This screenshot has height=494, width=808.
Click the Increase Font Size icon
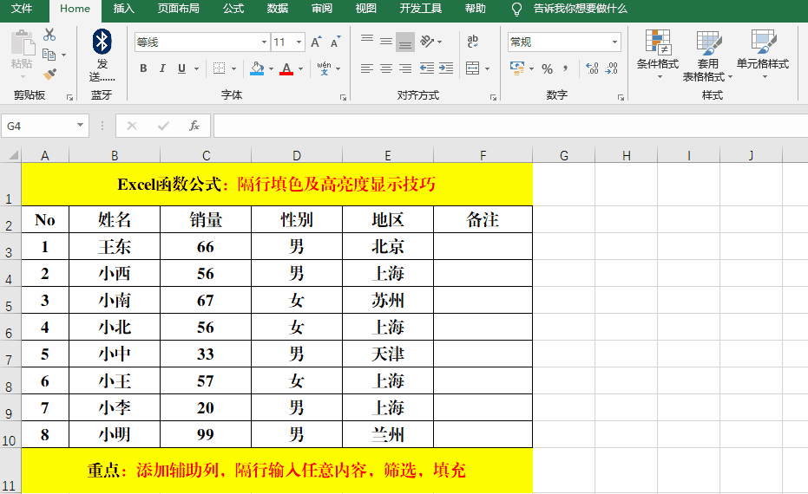coord(316,42)
